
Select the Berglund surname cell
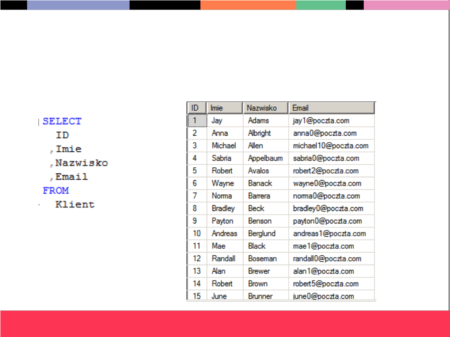tap(262, 233)
